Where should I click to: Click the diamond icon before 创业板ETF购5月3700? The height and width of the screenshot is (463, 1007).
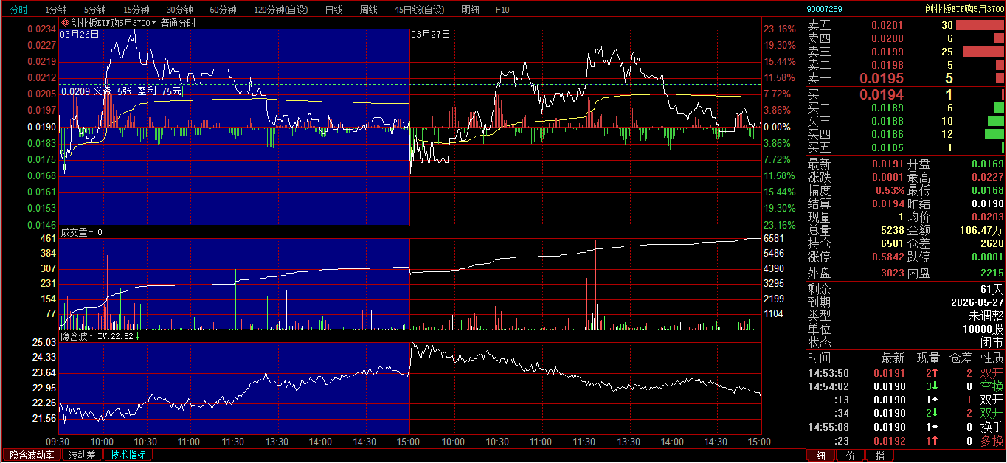pos(65,23)
